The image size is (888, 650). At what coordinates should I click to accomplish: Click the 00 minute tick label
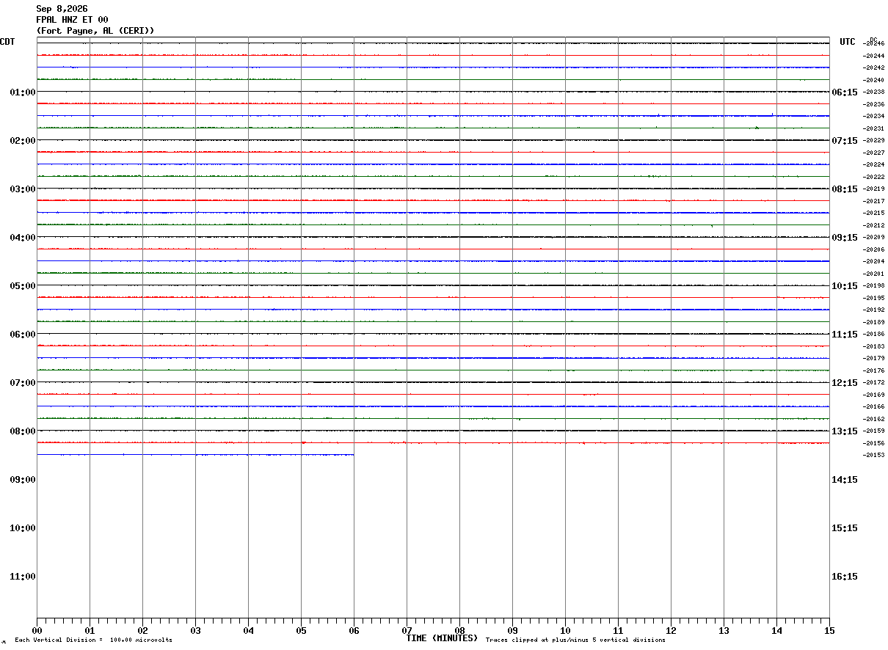pyautogui.click(x=37, y=631)
